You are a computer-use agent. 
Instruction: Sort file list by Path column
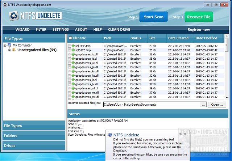pos(115,38)
